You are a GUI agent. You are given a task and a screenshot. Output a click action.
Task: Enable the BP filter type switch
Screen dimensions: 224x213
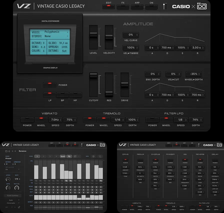(62, 95)
